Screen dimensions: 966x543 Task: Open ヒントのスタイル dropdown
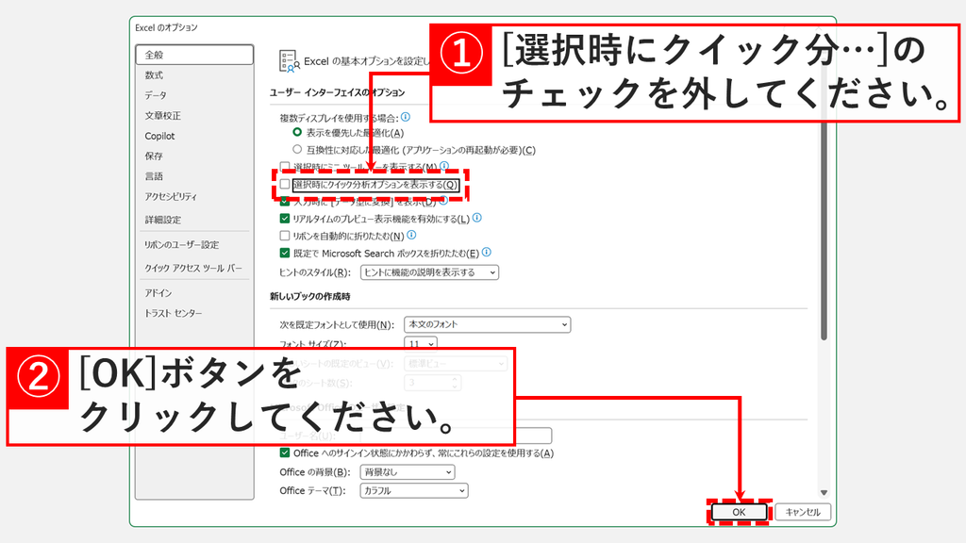click(429, 272)
